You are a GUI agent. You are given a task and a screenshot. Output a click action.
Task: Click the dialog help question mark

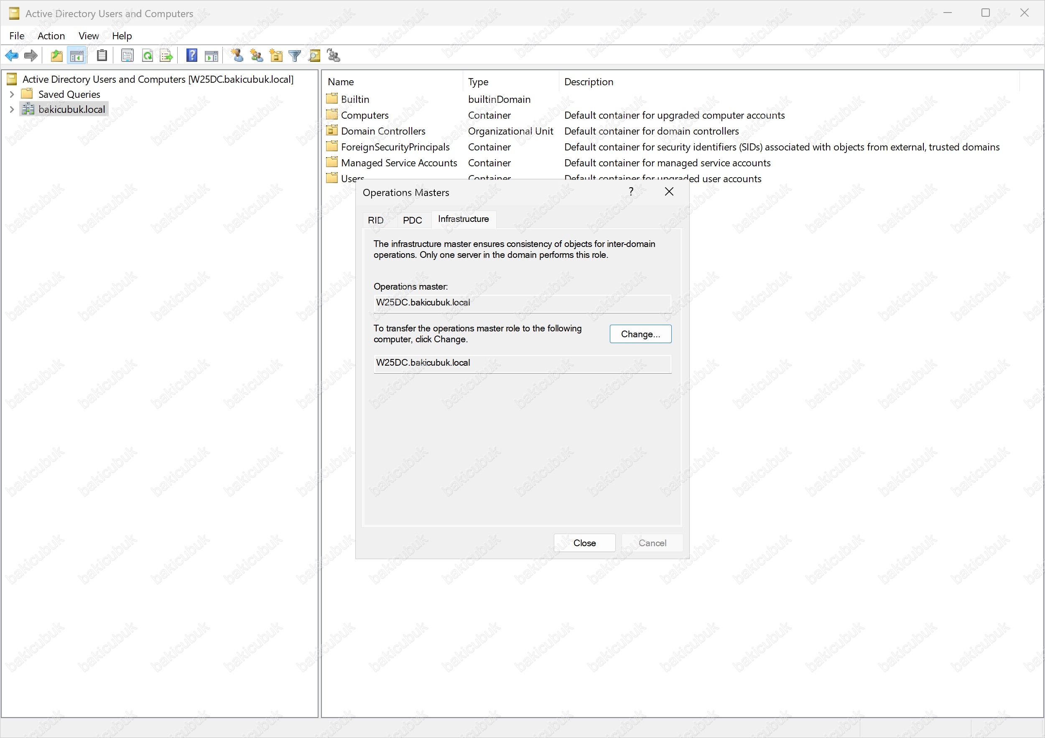631,191
